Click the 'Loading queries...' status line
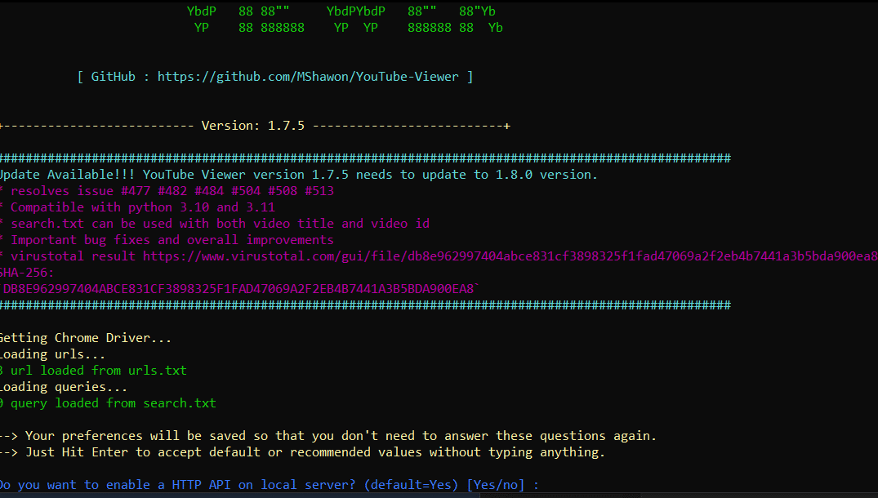Image resolution: width=878 pixels, height=498 pixels. 64,387
